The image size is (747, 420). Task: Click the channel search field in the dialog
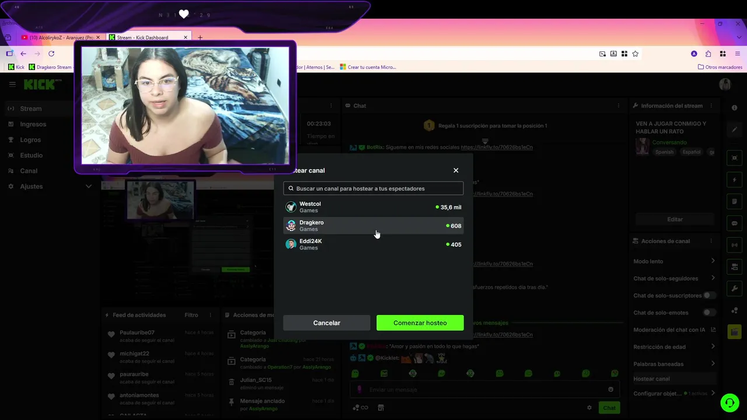click(x=373, y=188)
